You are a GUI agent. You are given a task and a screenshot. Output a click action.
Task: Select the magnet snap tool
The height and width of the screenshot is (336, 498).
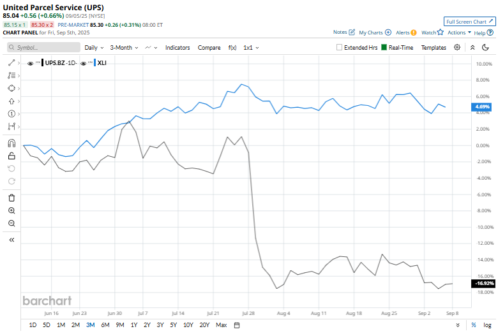[11, 143]
